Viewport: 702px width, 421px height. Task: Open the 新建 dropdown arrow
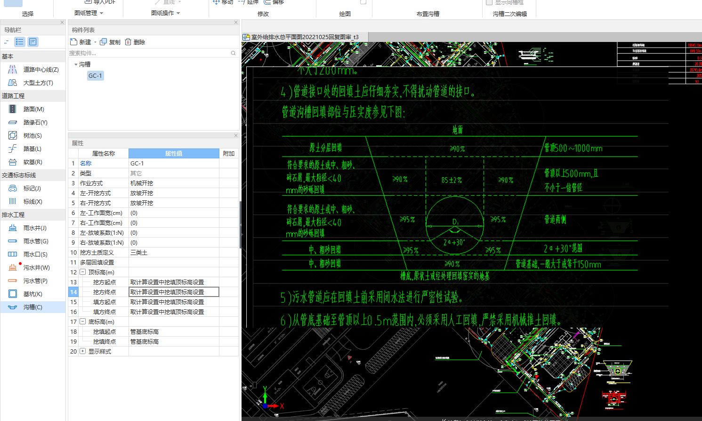coord(95,42)
